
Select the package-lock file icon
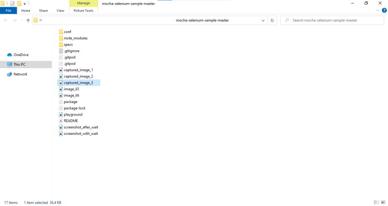[61, 108]
